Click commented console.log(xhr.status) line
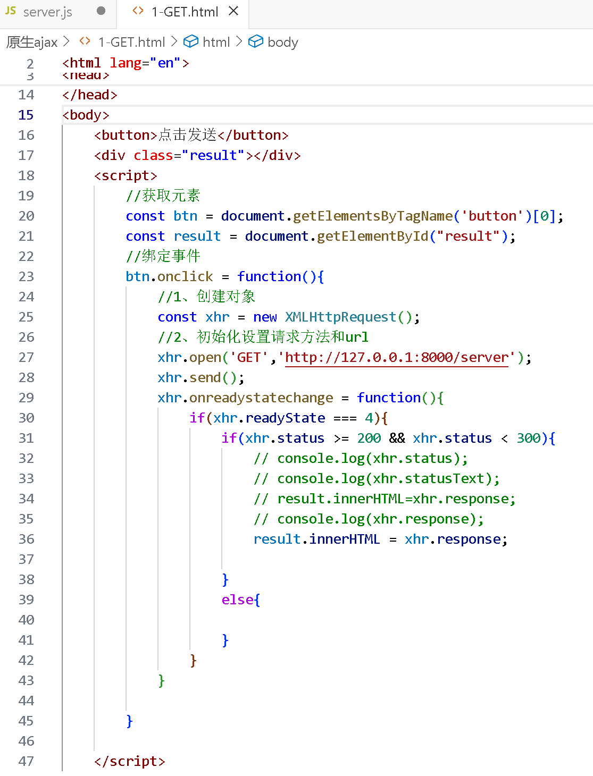Screen dimensions: 593x776 [x=361, y=458]
